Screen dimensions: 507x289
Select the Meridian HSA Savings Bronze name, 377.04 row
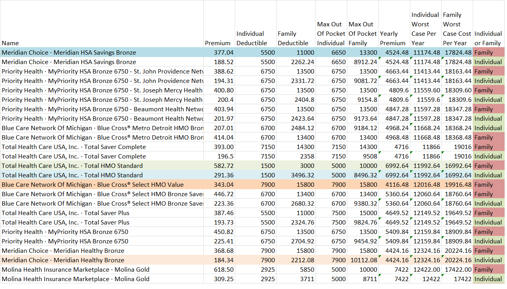point(102,52)
